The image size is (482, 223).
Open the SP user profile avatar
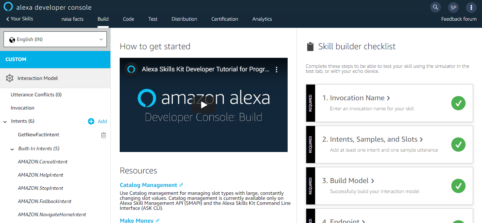pyautogui.click(x=453, y=7)
